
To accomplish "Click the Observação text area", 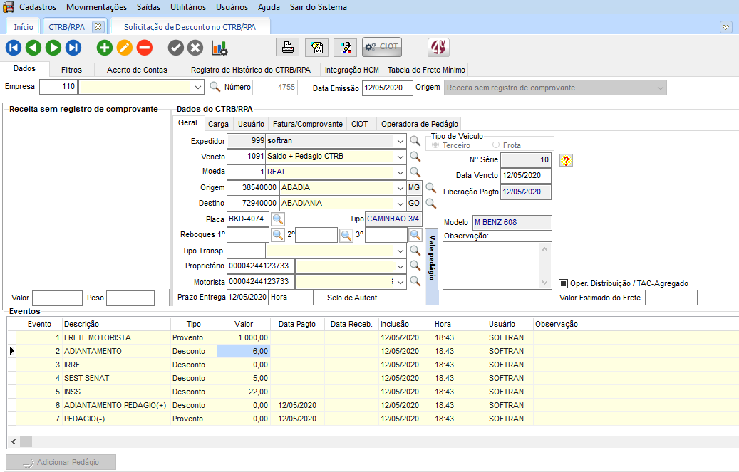I will pyautogui.click(x=492, y=265).
